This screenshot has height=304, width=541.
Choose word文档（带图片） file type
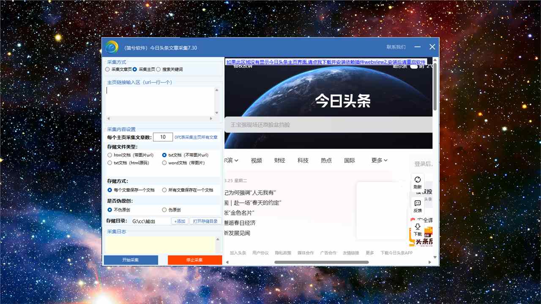point(164,163)
